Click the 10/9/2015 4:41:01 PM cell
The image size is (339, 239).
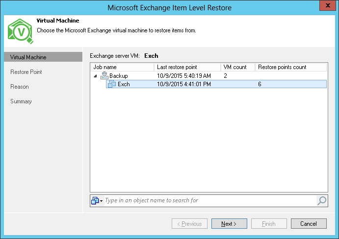click(184, 84)
